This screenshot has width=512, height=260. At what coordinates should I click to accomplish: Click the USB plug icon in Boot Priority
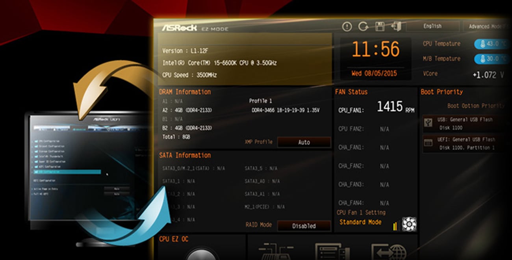tap(428, 123)
